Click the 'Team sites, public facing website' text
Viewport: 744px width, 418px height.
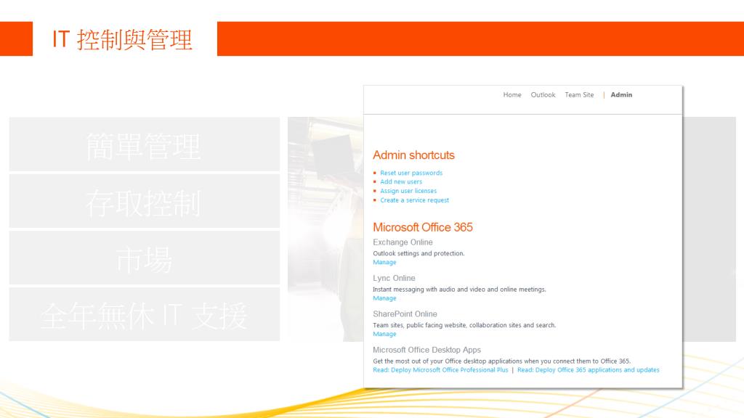coord(464,325)
